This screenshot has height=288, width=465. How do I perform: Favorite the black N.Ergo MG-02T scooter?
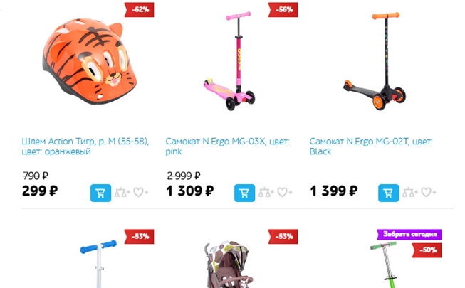pyautogui.click(x=428, y=193)
